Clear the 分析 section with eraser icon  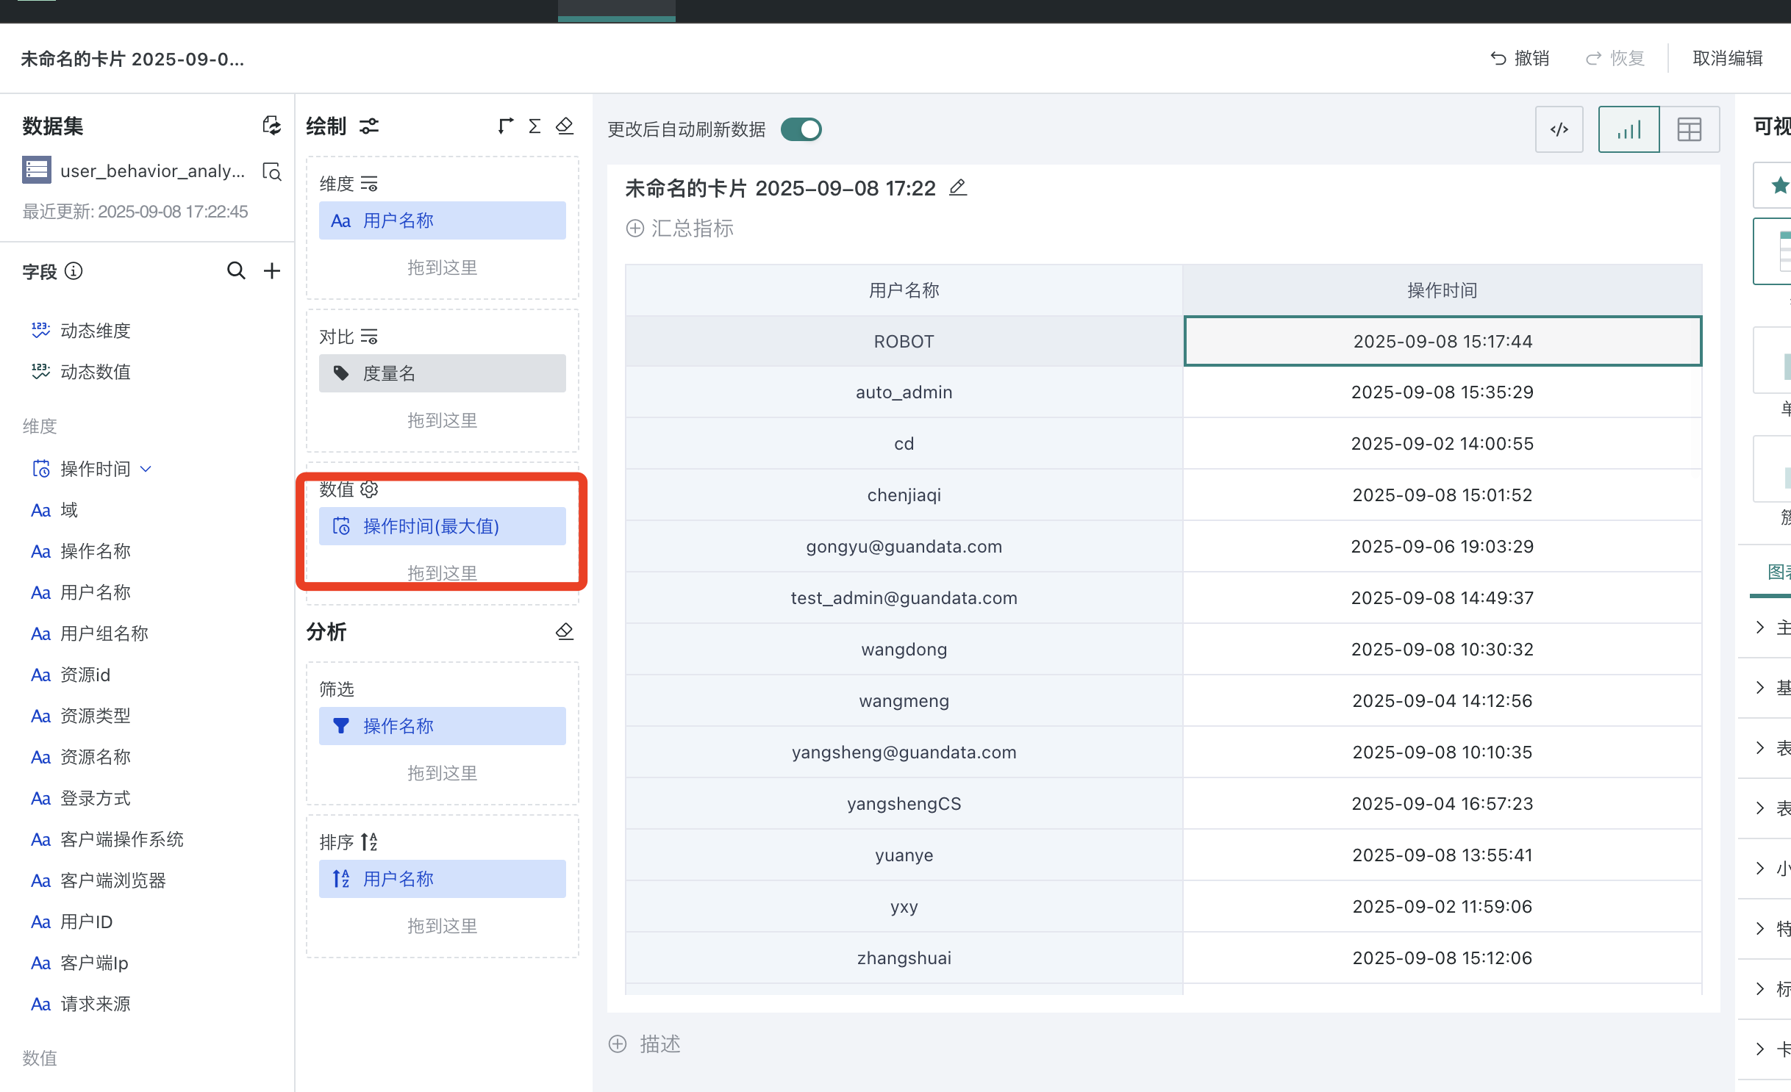click(565, 631)
